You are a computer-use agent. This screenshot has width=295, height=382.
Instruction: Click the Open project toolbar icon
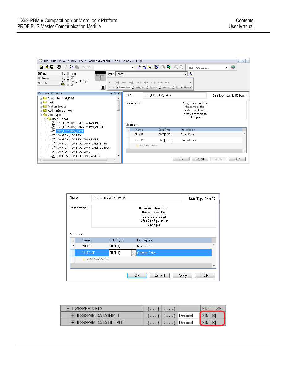[x=47, y=67]
